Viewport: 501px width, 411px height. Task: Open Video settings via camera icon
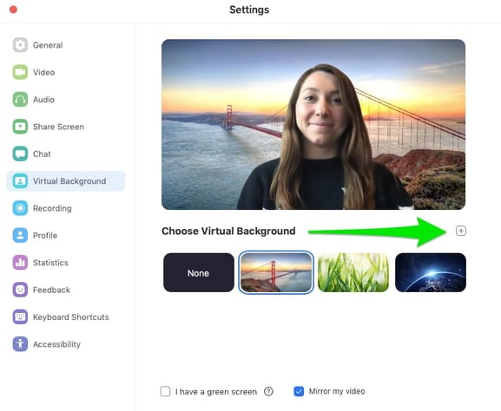pyautogui.click(x=20, y=72)
